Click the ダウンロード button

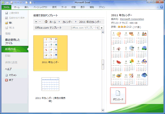(118, 96)
